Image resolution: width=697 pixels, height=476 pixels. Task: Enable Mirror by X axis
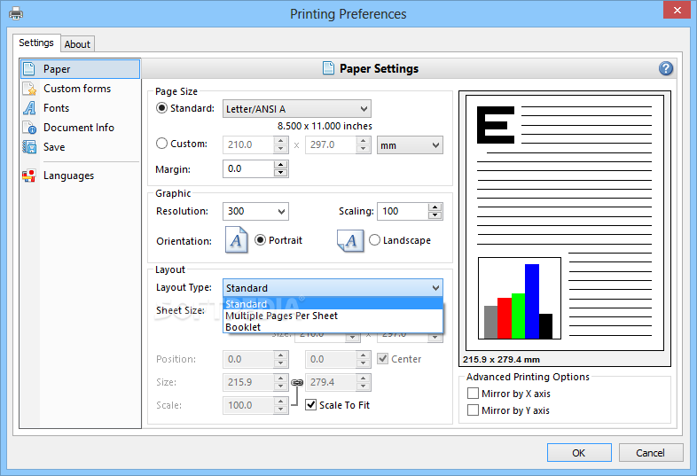[x=473, y=394]
